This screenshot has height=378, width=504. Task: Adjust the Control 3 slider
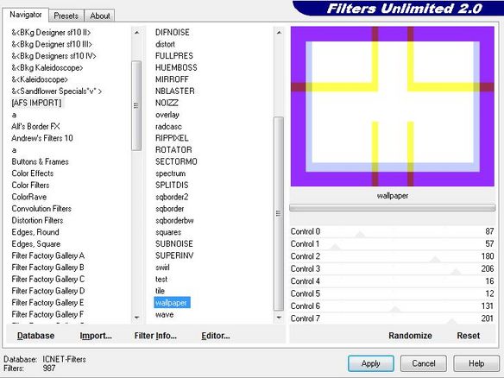[456, 272]
